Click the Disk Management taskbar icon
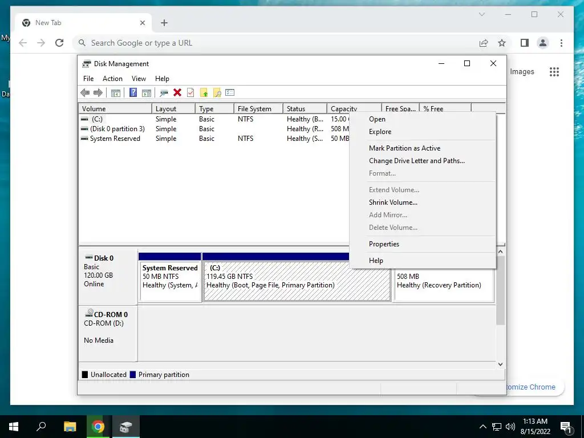The width and height of the screenshot is (584, 438). point(126,427)
